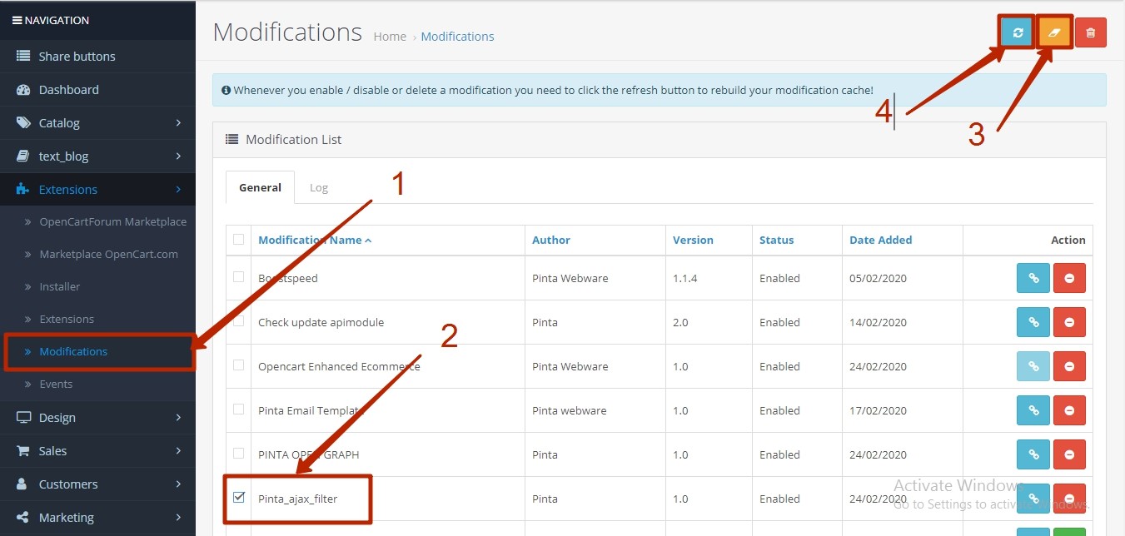Screen dimensions: 1125x536
Task: Click the orange Clear (eraser) button
Action: (1054, 33)
